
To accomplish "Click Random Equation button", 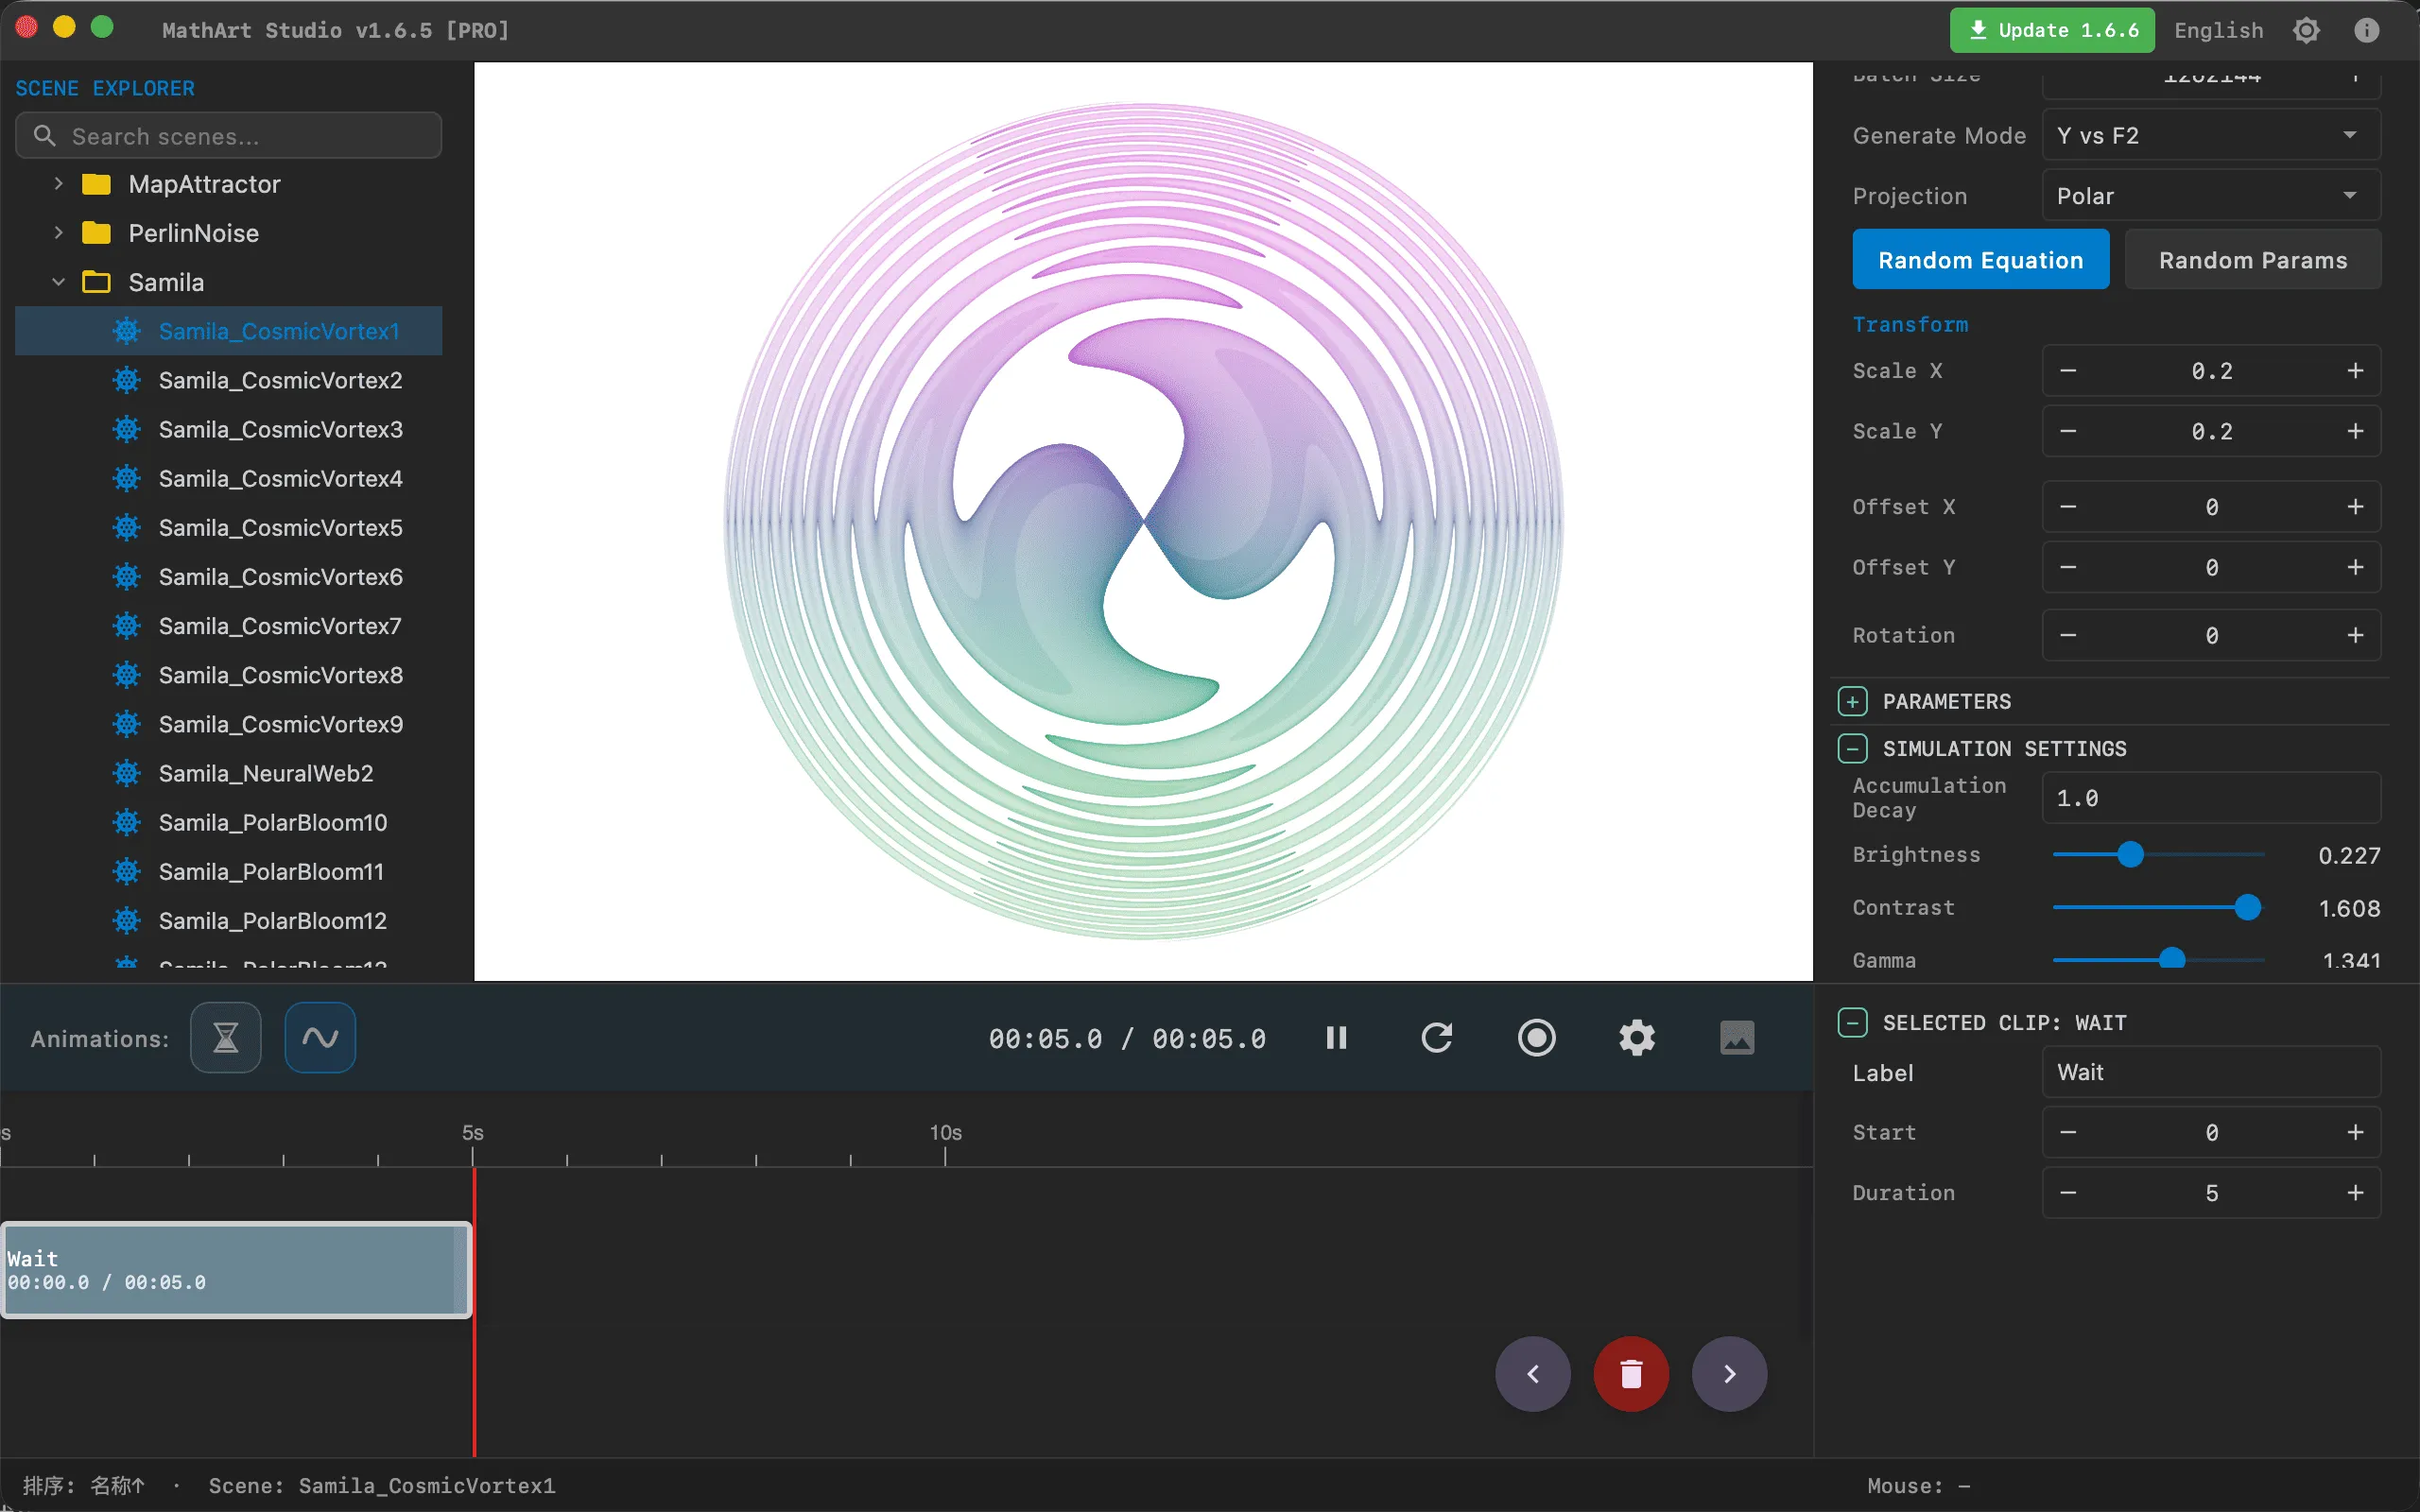I will click(1980, 260).
